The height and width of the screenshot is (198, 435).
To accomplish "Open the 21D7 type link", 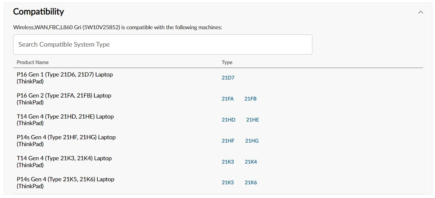I will 228,78.
